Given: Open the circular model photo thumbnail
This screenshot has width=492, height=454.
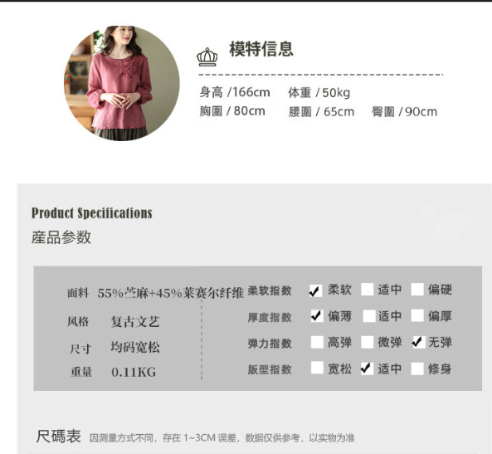Looking at the screenshot, I should (x=122, y=83).
